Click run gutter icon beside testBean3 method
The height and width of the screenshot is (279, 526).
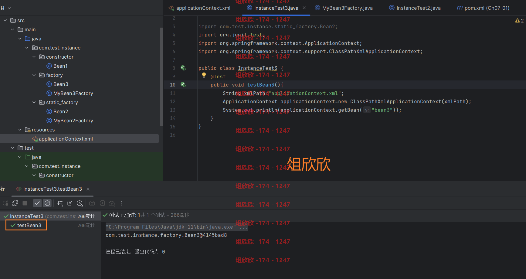(x=183, y=84)
